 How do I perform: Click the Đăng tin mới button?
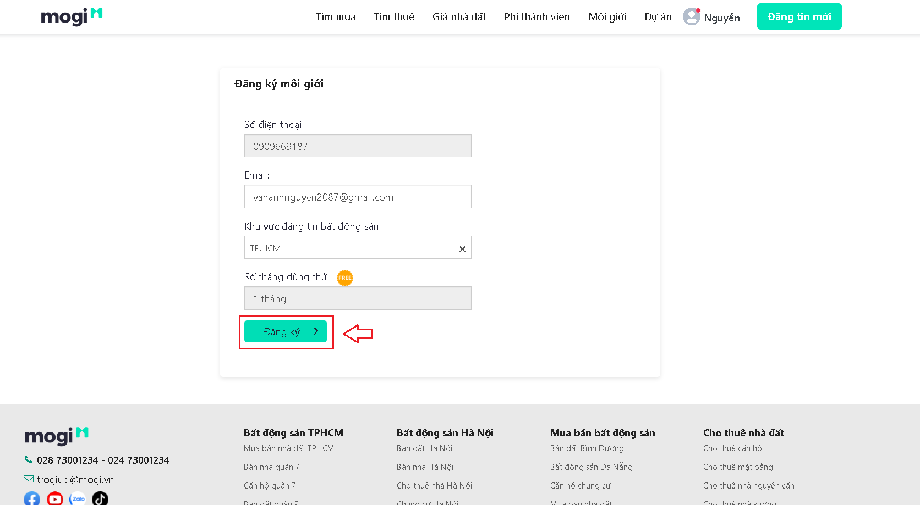pos(799,17)
